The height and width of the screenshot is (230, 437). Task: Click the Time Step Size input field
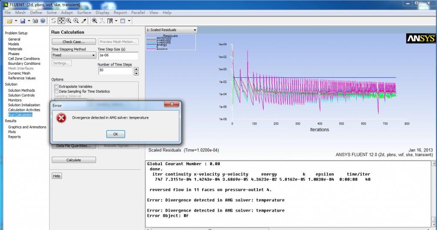click(118, 55)
